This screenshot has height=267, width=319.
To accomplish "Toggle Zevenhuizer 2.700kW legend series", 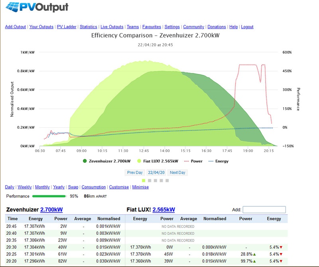I will (107, 161).
